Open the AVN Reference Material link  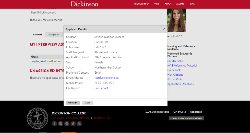pos(182,65)
